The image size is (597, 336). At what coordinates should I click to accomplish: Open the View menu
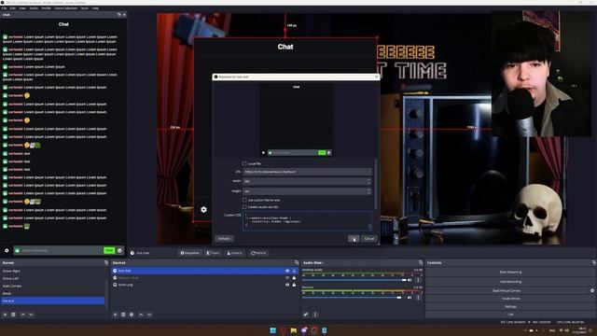(x=22, y=8)
